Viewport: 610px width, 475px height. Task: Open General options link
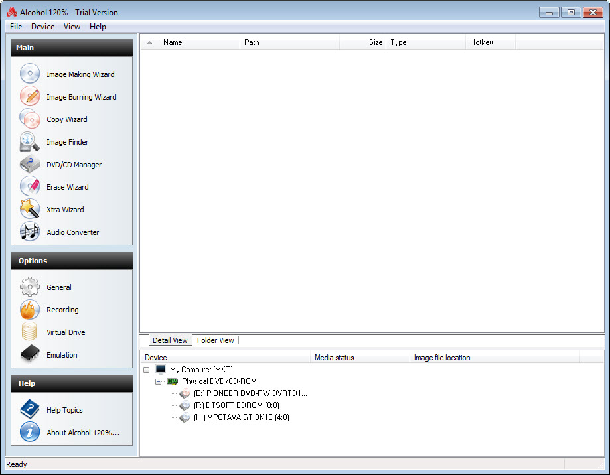coord(59,287)
